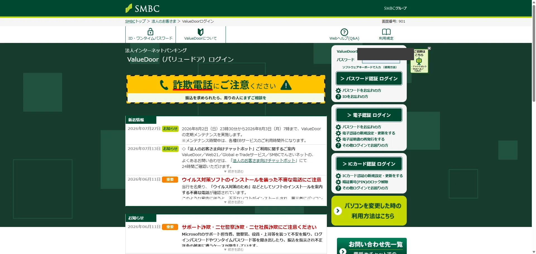Expand 続きを読む under サポート詐欺 notice
The image size is (536, 254).
(x=234, y=250)
